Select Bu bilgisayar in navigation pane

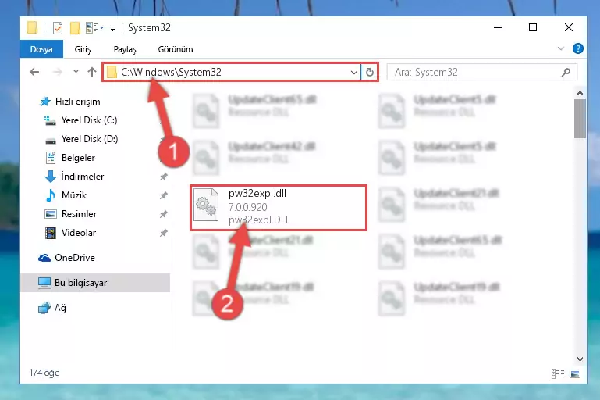(95, 283)
